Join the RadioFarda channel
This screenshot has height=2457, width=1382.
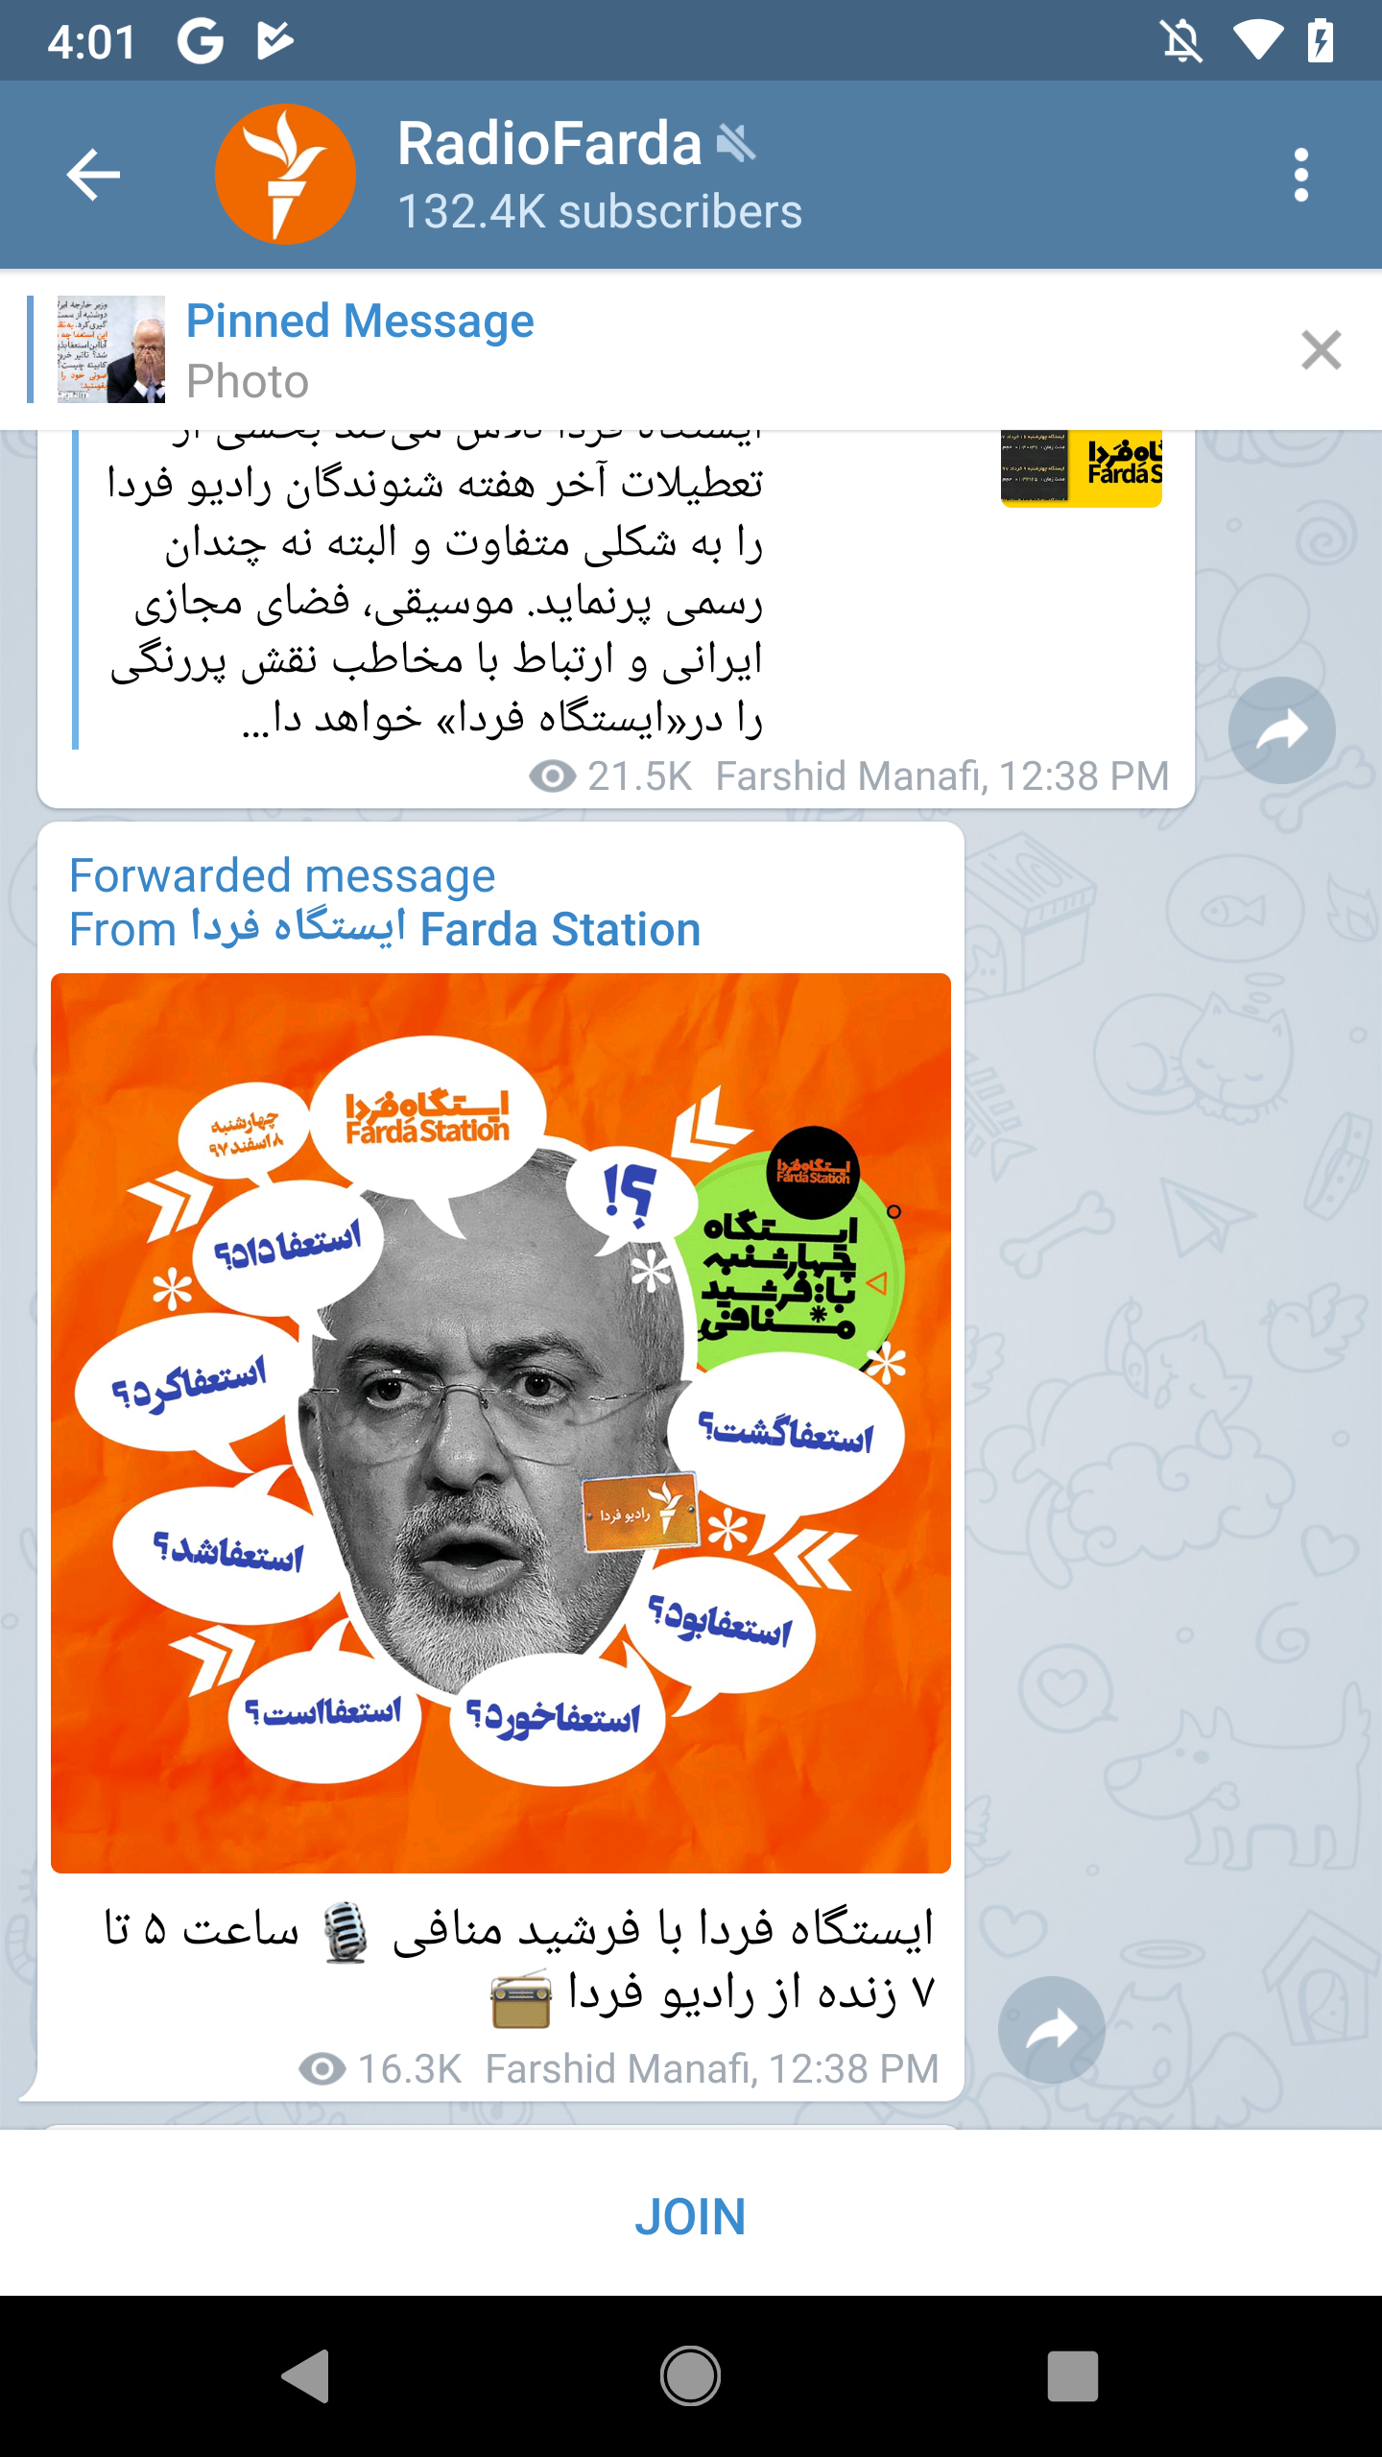click(690, 2217)
